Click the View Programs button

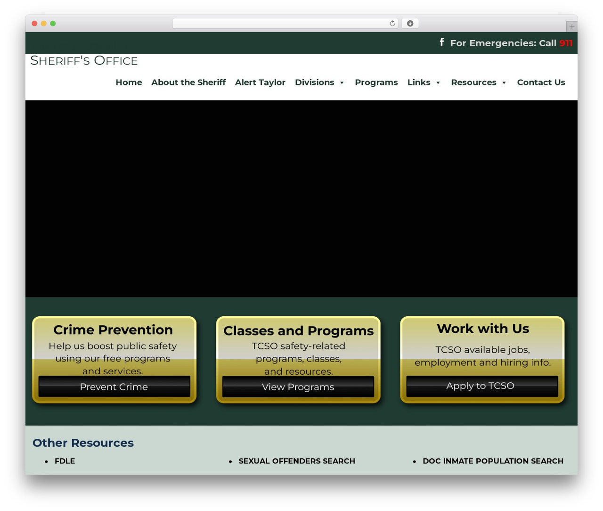pos(298,387)
